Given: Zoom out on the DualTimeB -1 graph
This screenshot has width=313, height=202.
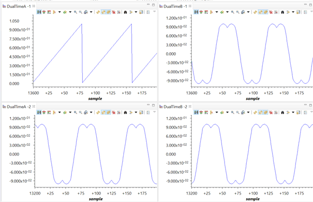Looking at the screenshot, I should 238,12.
